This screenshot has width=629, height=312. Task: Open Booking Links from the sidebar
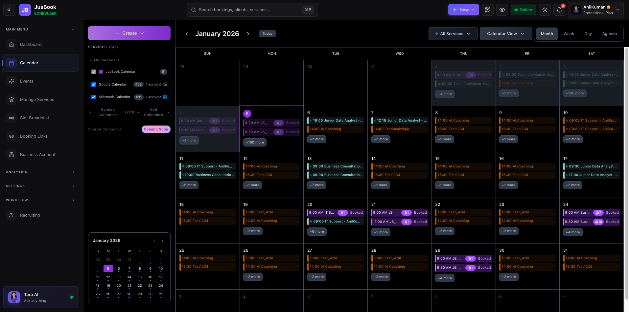[12, 136]
